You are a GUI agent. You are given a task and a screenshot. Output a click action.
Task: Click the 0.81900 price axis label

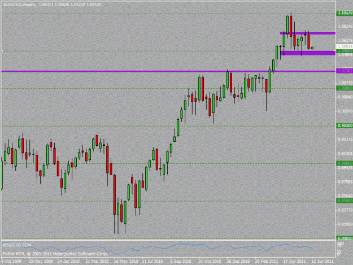pyautogui.click(x=345, y=224)
